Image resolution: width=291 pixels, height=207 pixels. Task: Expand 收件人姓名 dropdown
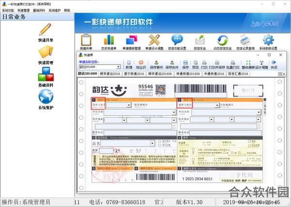pyautogui.click(x=217, y=106)
